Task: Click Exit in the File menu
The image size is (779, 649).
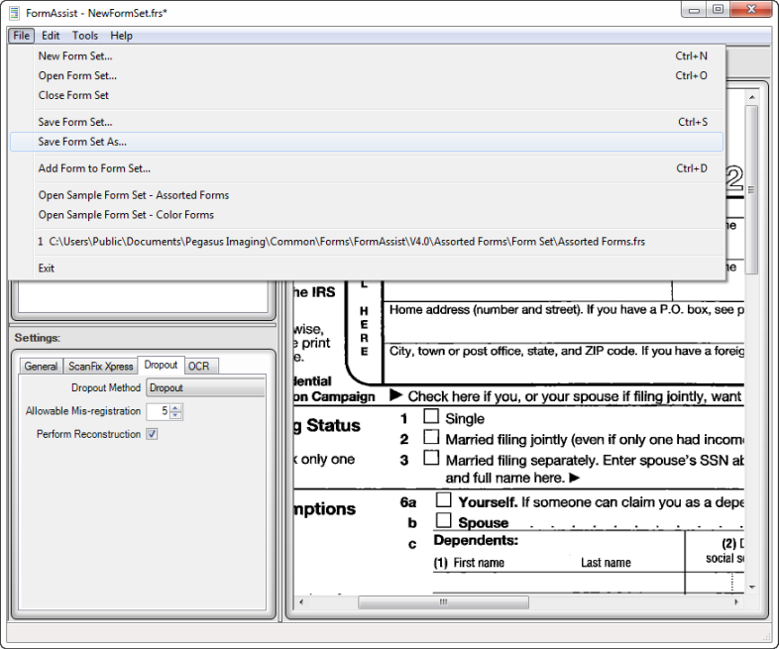Action: (x=367, y=269)
